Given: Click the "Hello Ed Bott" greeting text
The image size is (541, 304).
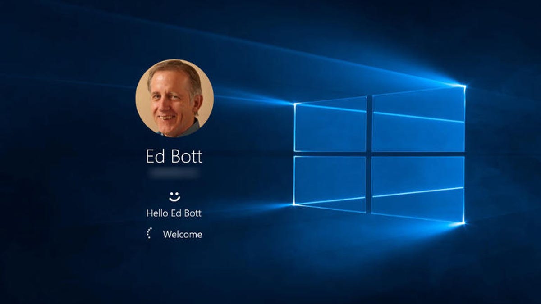Looking at the screenshot, I should (x=174, y=213).
